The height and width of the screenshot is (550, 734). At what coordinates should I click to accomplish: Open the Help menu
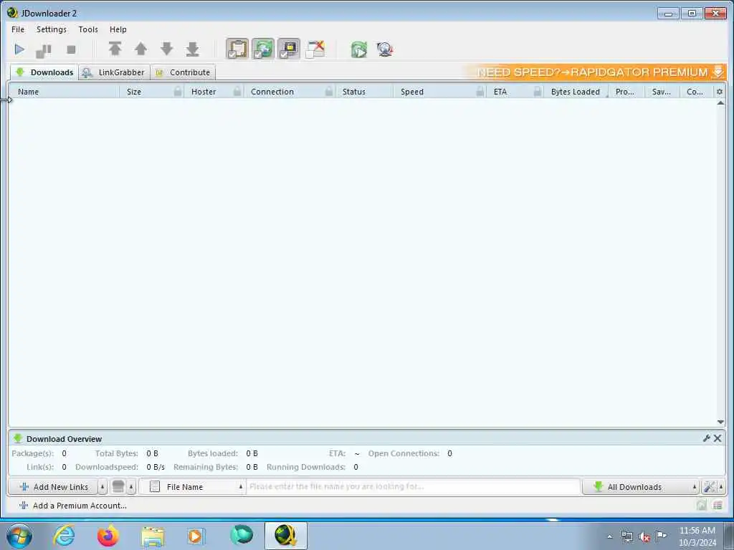point(118,29)
